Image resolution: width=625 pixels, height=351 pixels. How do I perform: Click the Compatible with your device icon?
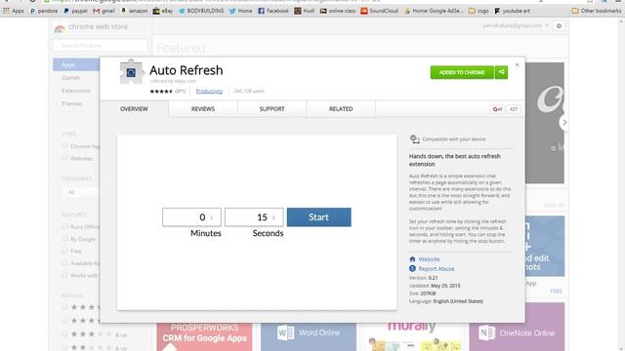(x=415, y=139)
